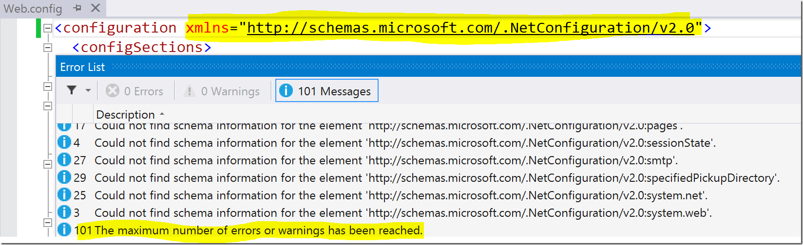Click info icon for the specifiedPickupDirectory message
803x245 pixels.
[64, 177]
